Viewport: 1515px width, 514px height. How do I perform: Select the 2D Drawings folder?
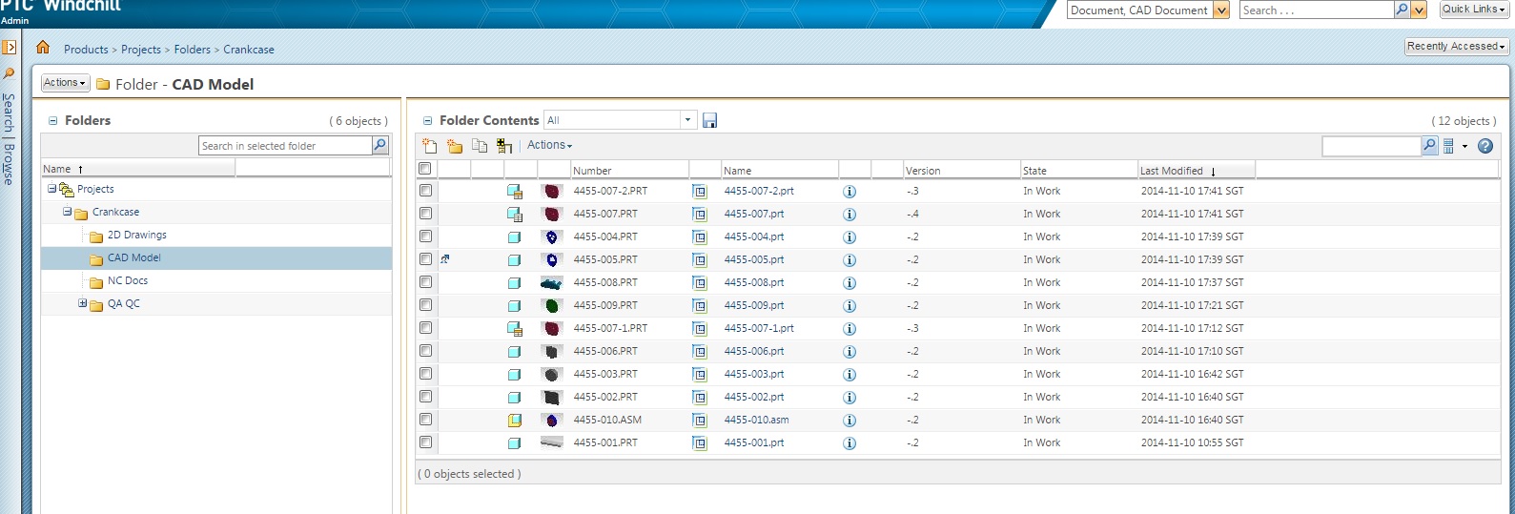click(137, 235)
